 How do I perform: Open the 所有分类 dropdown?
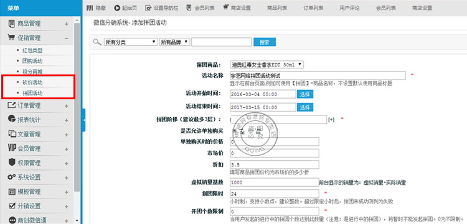pos(131,42)
